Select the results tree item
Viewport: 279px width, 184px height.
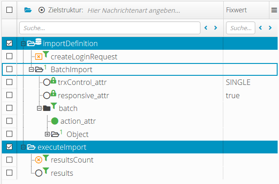tap(62, 173)
